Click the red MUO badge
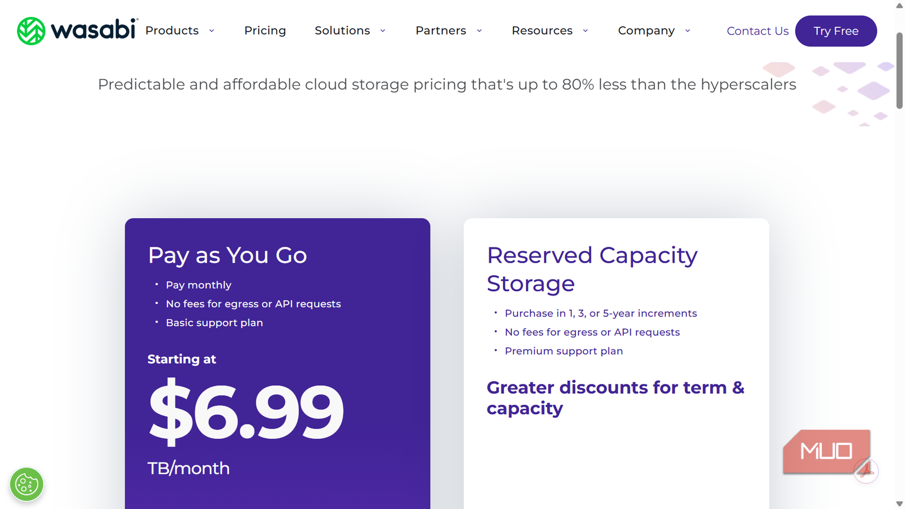Screen dimensions: 905x509 click(x=825, y=451)
